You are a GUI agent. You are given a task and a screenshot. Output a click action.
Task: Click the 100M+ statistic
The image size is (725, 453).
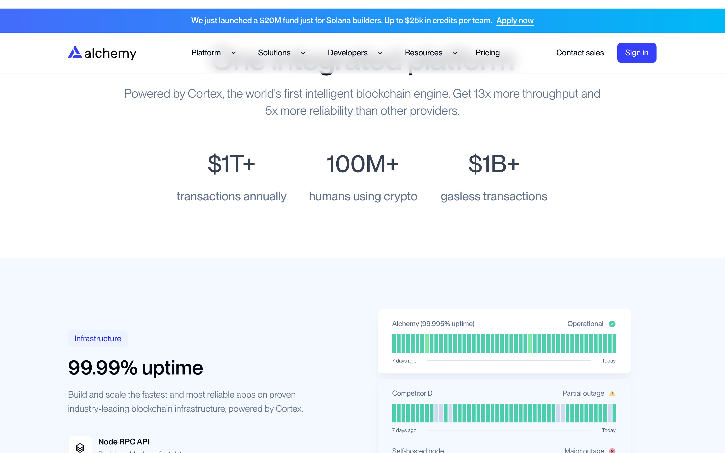tap(362, 164)
